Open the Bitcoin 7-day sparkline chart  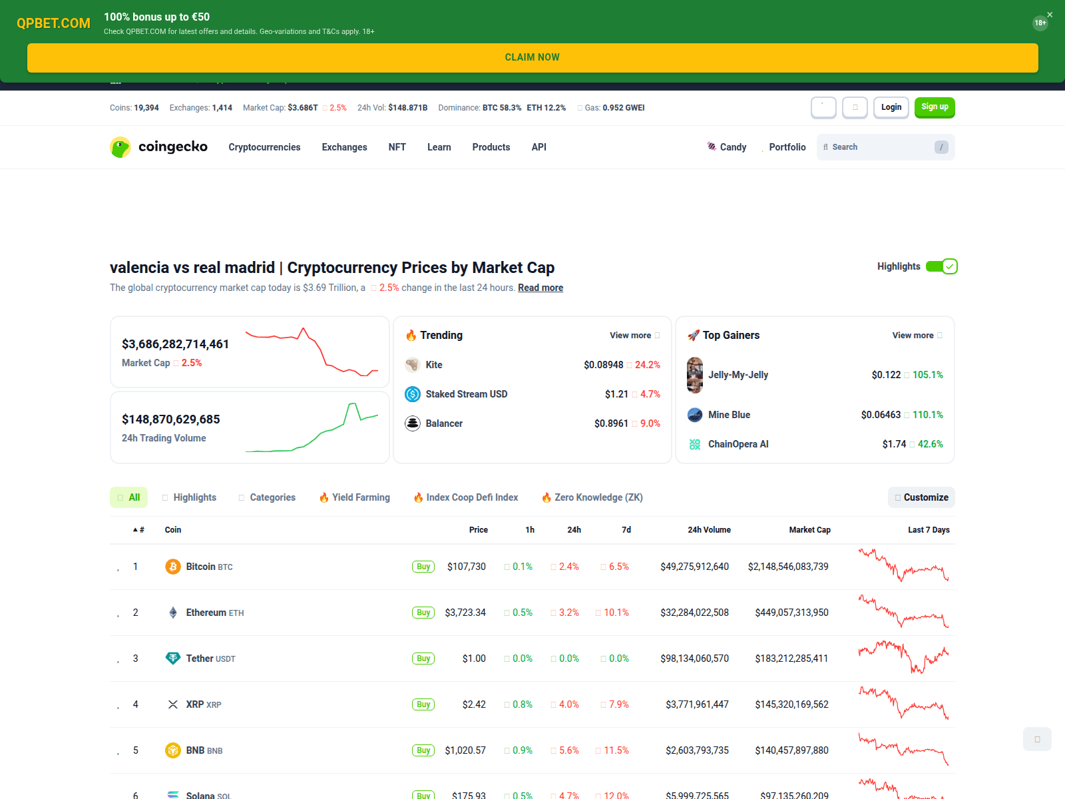click(903, 565)
